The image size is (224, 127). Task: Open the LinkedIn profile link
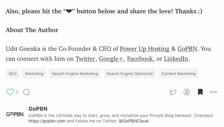tap(176, 59)
